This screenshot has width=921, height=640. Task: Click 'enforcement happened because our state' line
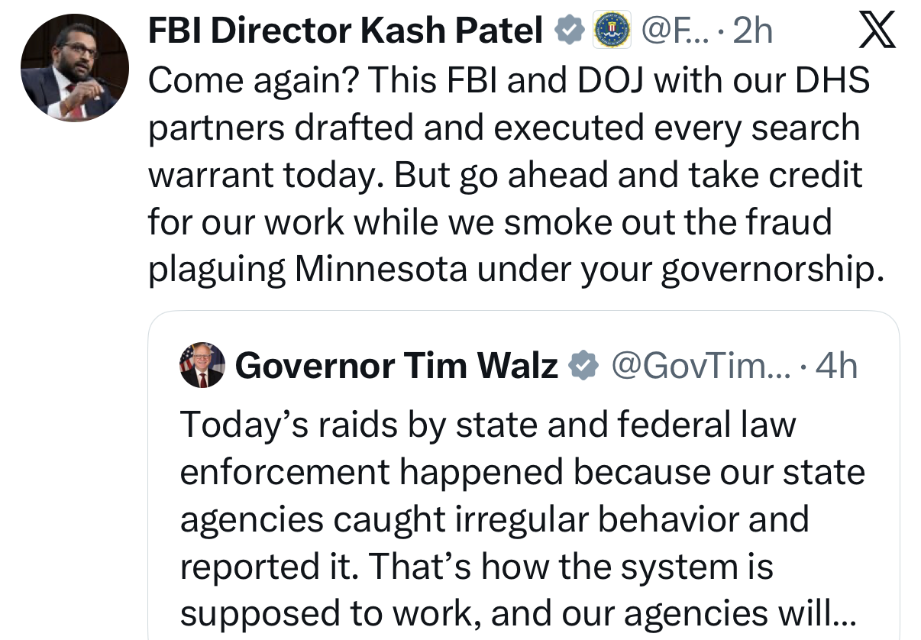(x=522, y=472)
